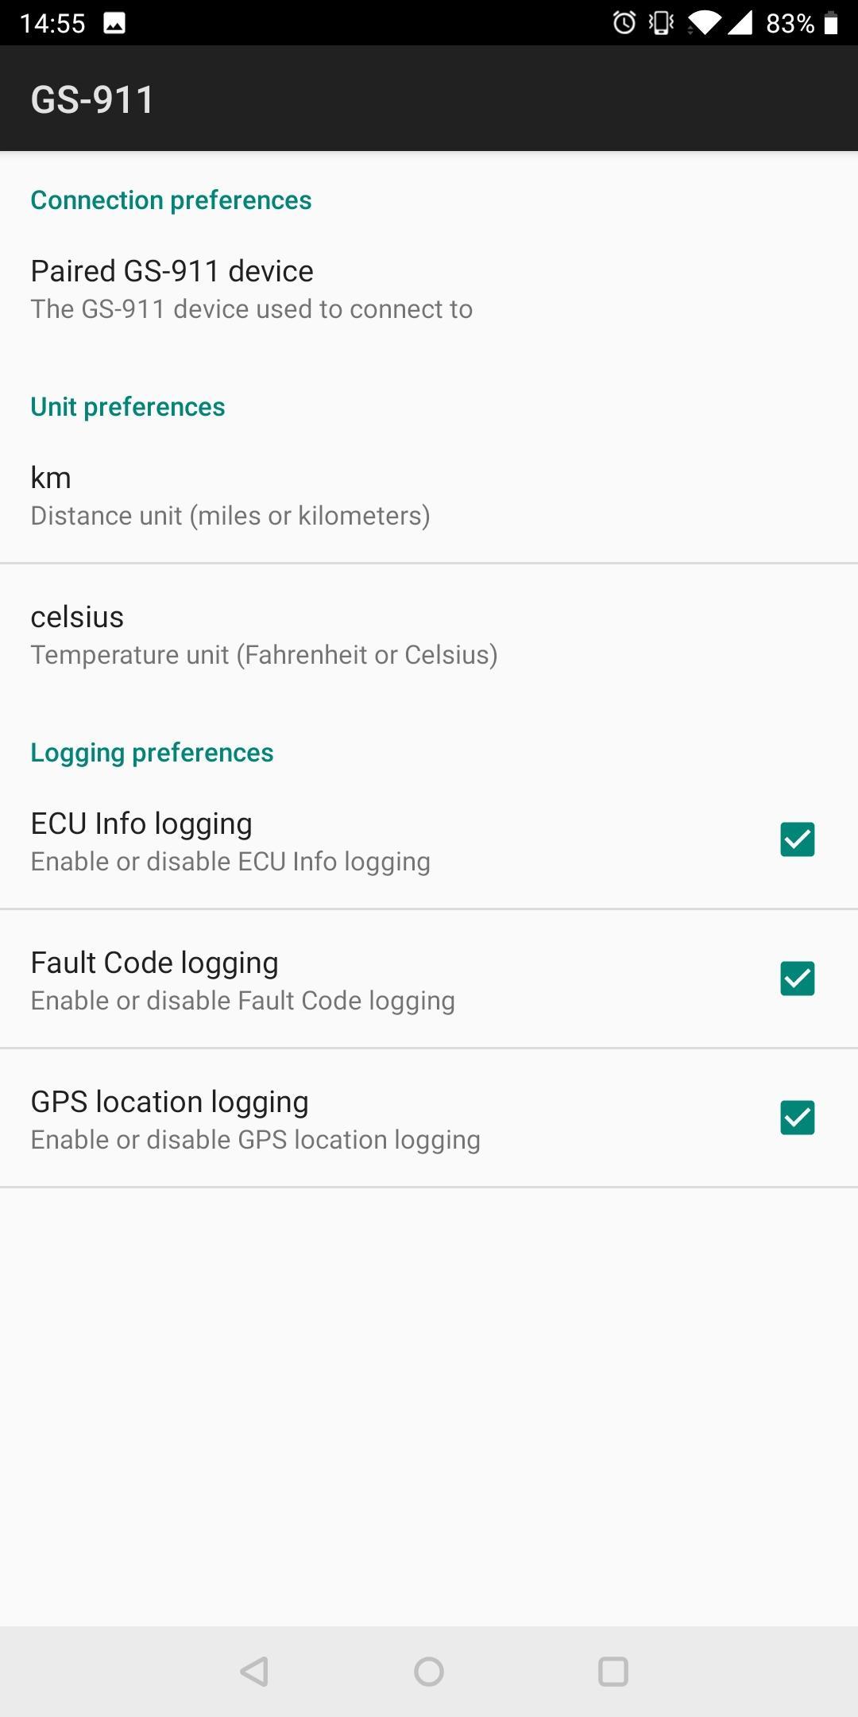The image size is (858, 1717).
Task: Tap the Connection preferences section header
Action: (171, 200)
